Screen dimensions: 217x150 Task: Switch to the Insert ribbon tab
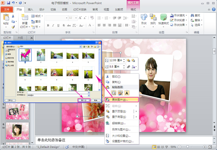point(31,9)
